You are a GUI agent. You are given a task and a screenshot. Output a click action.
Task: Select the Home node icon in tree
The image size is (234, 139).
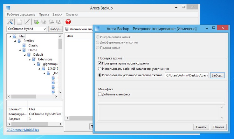point(24,50)
